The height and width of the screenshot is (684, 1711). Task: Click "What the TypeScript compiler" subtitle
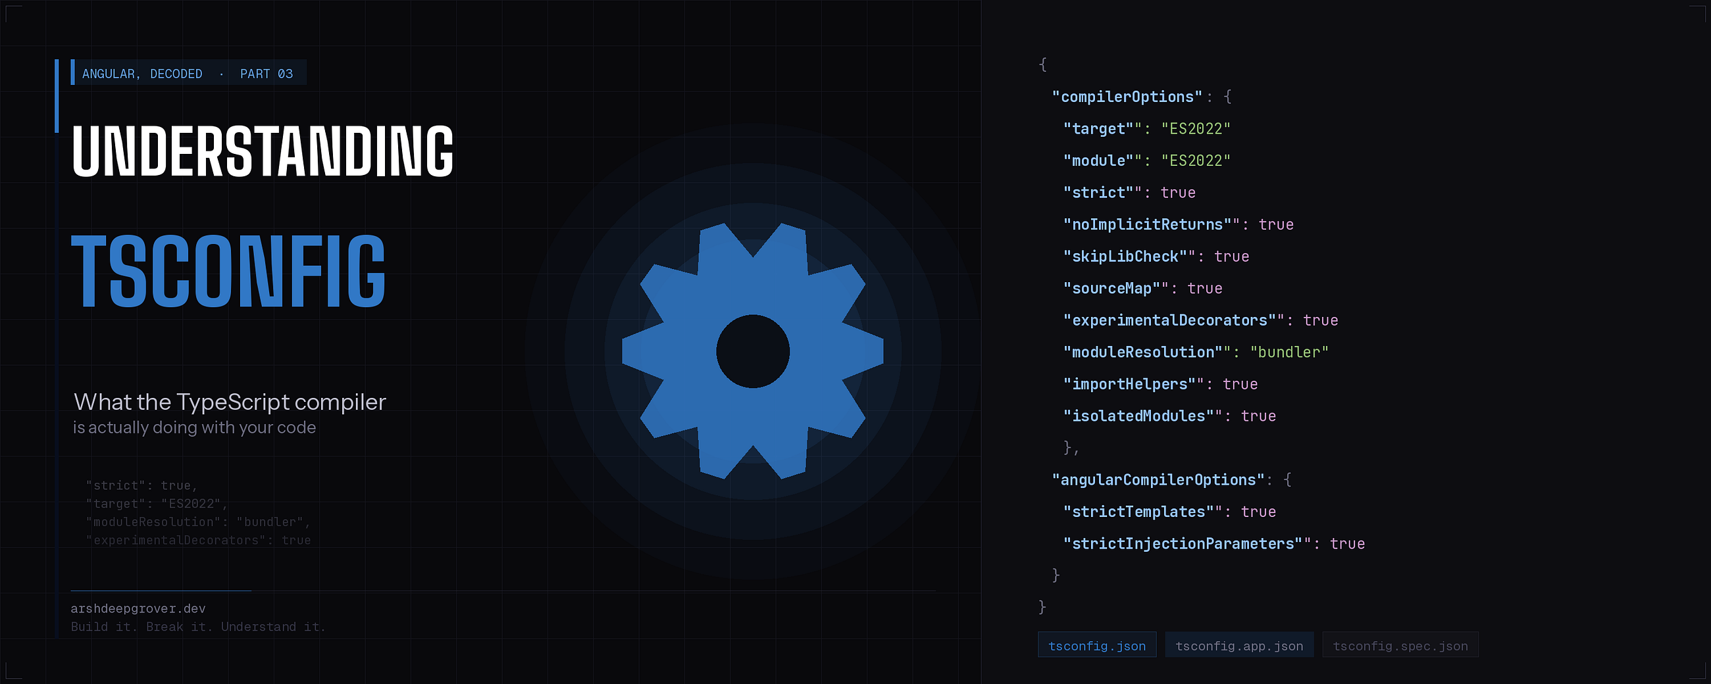(230, 402)
